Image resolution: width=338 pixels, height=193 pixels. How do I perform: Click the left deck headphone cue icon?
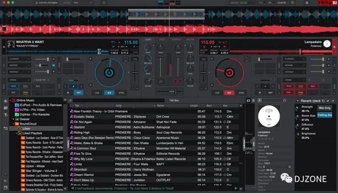pyautogui.click(x=161, y=82)
